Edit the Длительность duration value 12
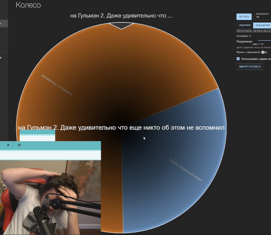 coord(258,16)
